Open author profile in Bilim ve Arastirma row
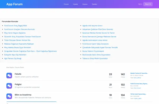The image size is (159, 104). [138, 98]
